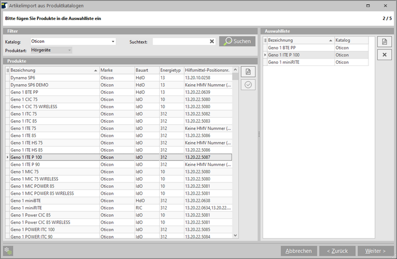The width and height of the screenshot is (397, 259).
Task: Click position number 13.20.10.0258 cell
Action: pyautogui.click(x=208, y=78)
